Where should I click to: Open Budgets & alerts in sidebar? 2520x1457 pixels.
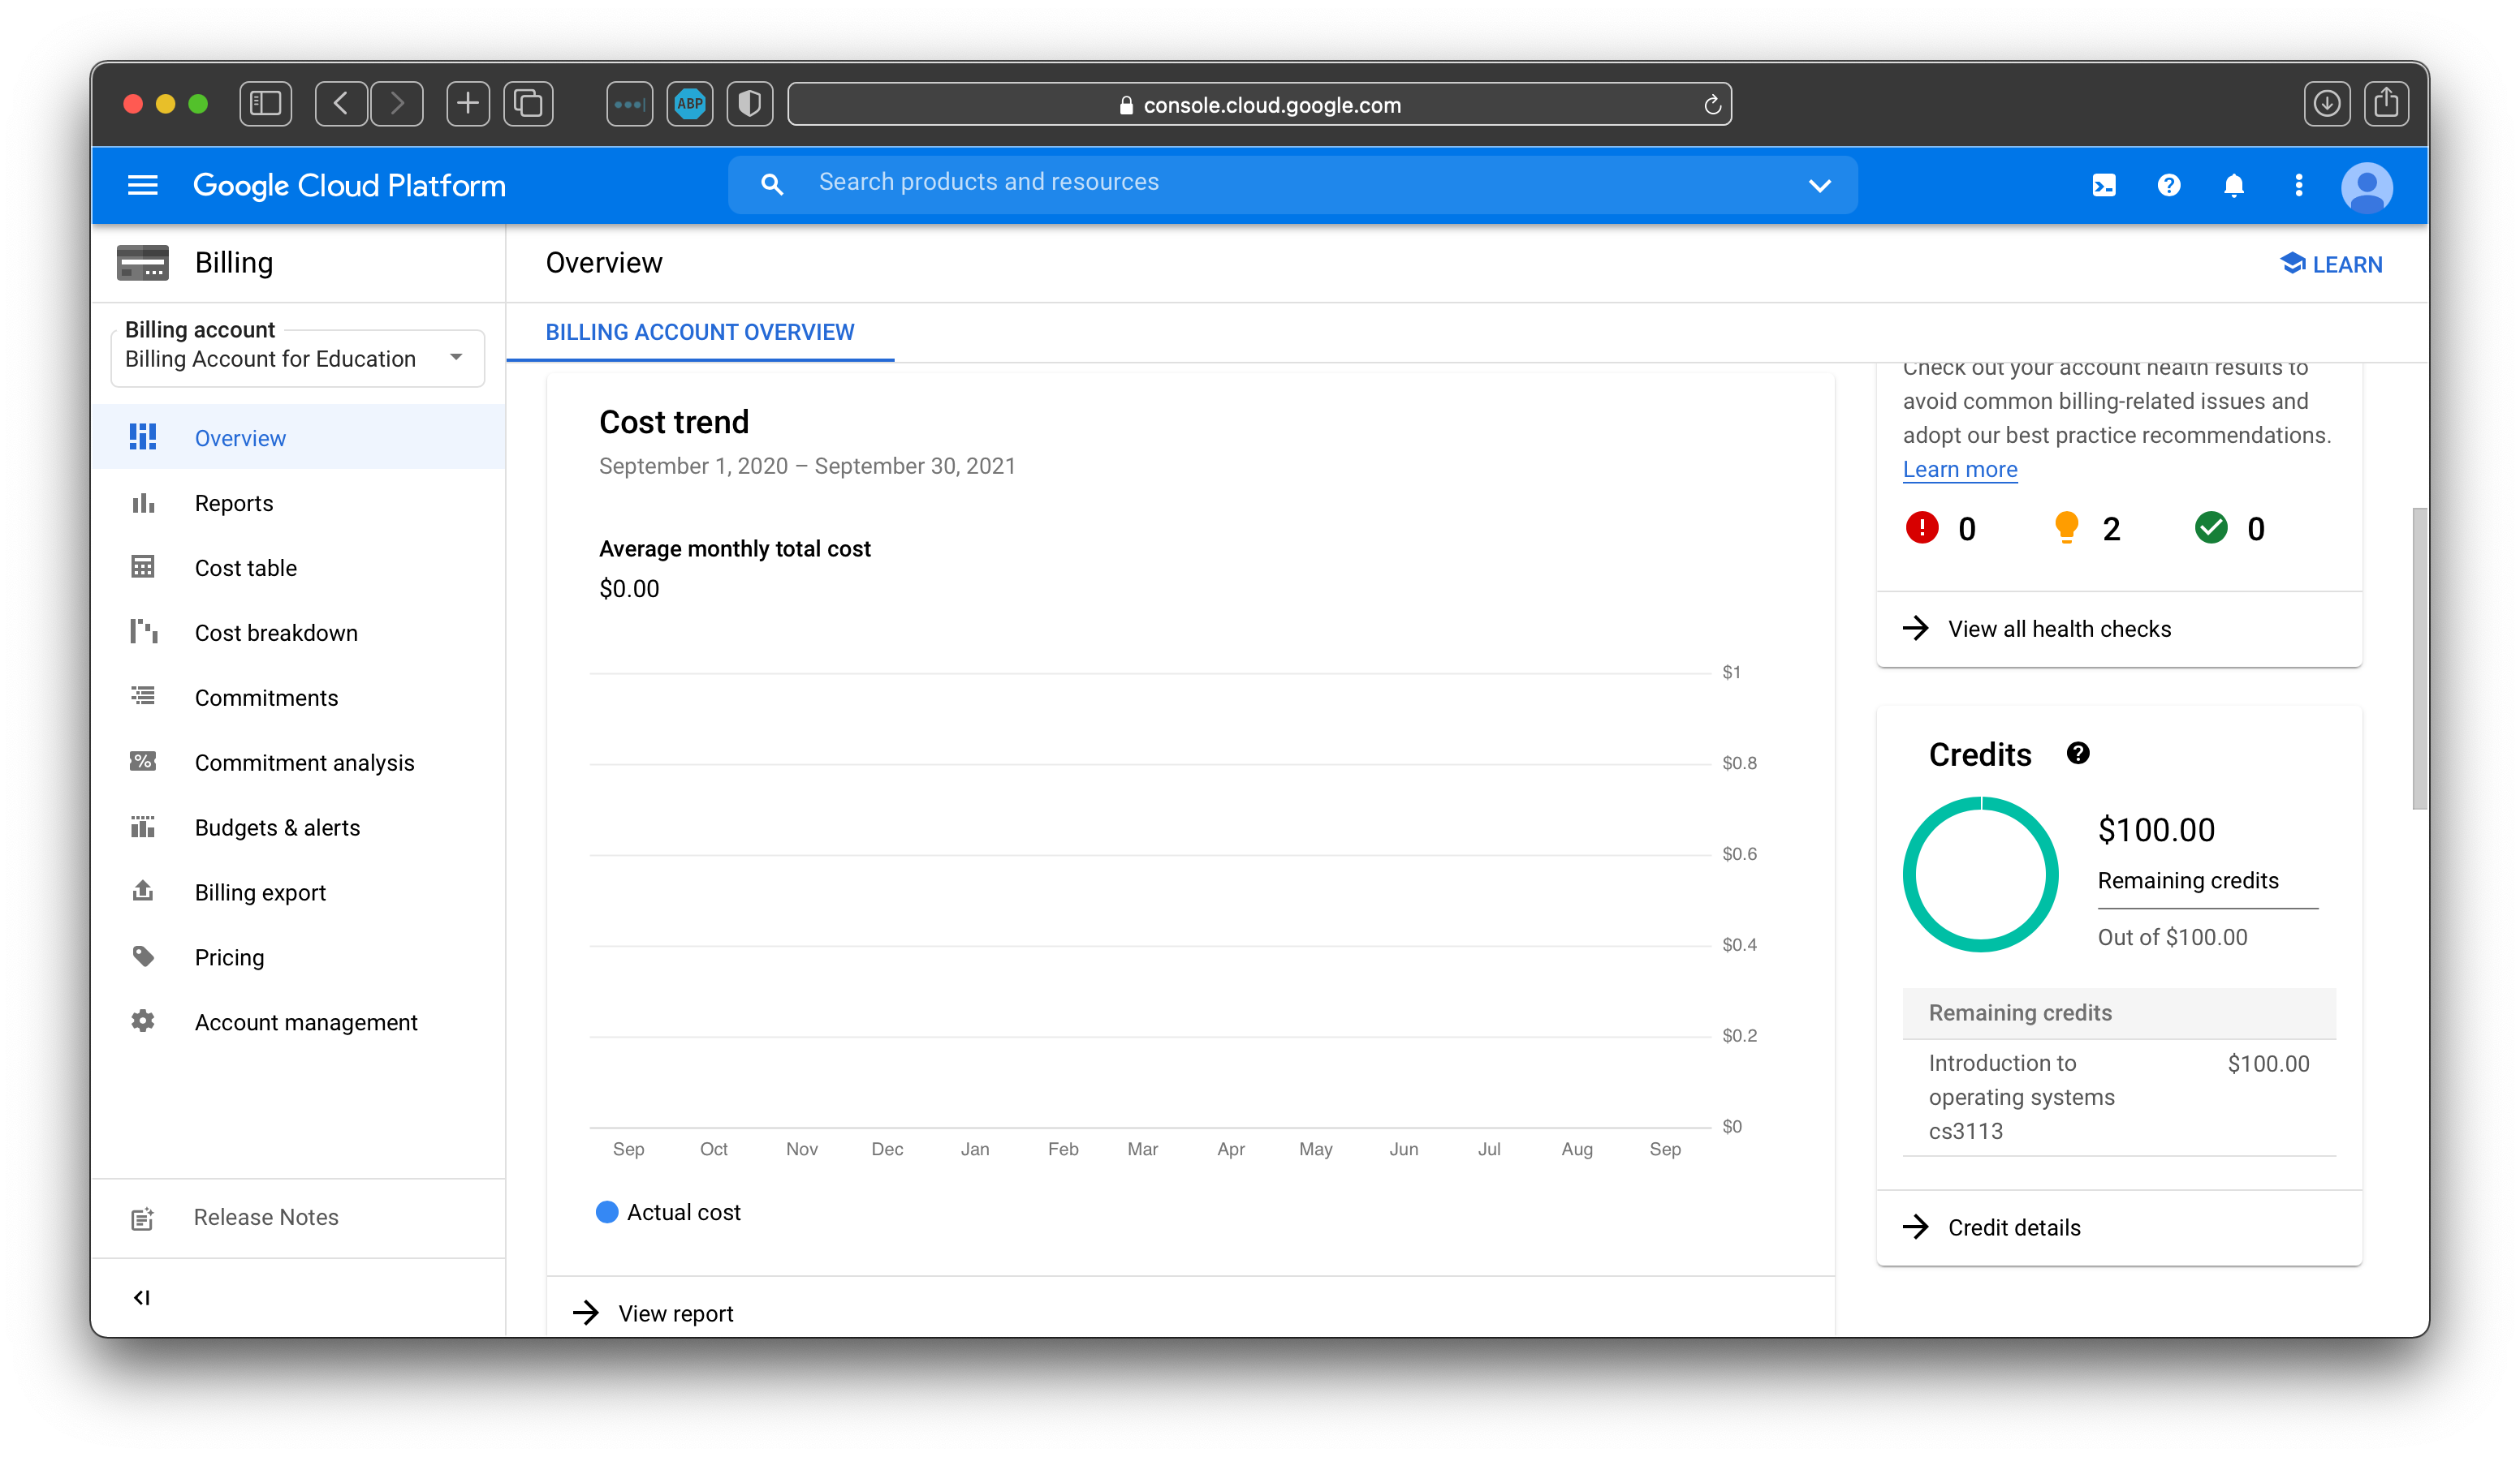277,827
